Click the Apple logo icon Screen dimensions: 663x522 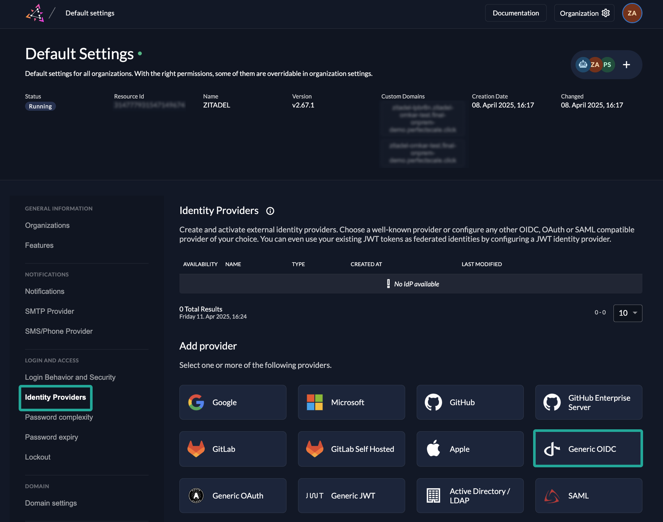[x=433, y=448]
